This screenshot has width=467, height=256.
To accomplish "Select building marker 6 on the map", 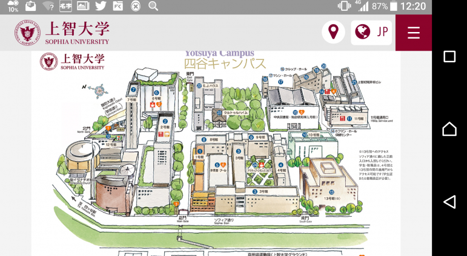I will (156, 92).
